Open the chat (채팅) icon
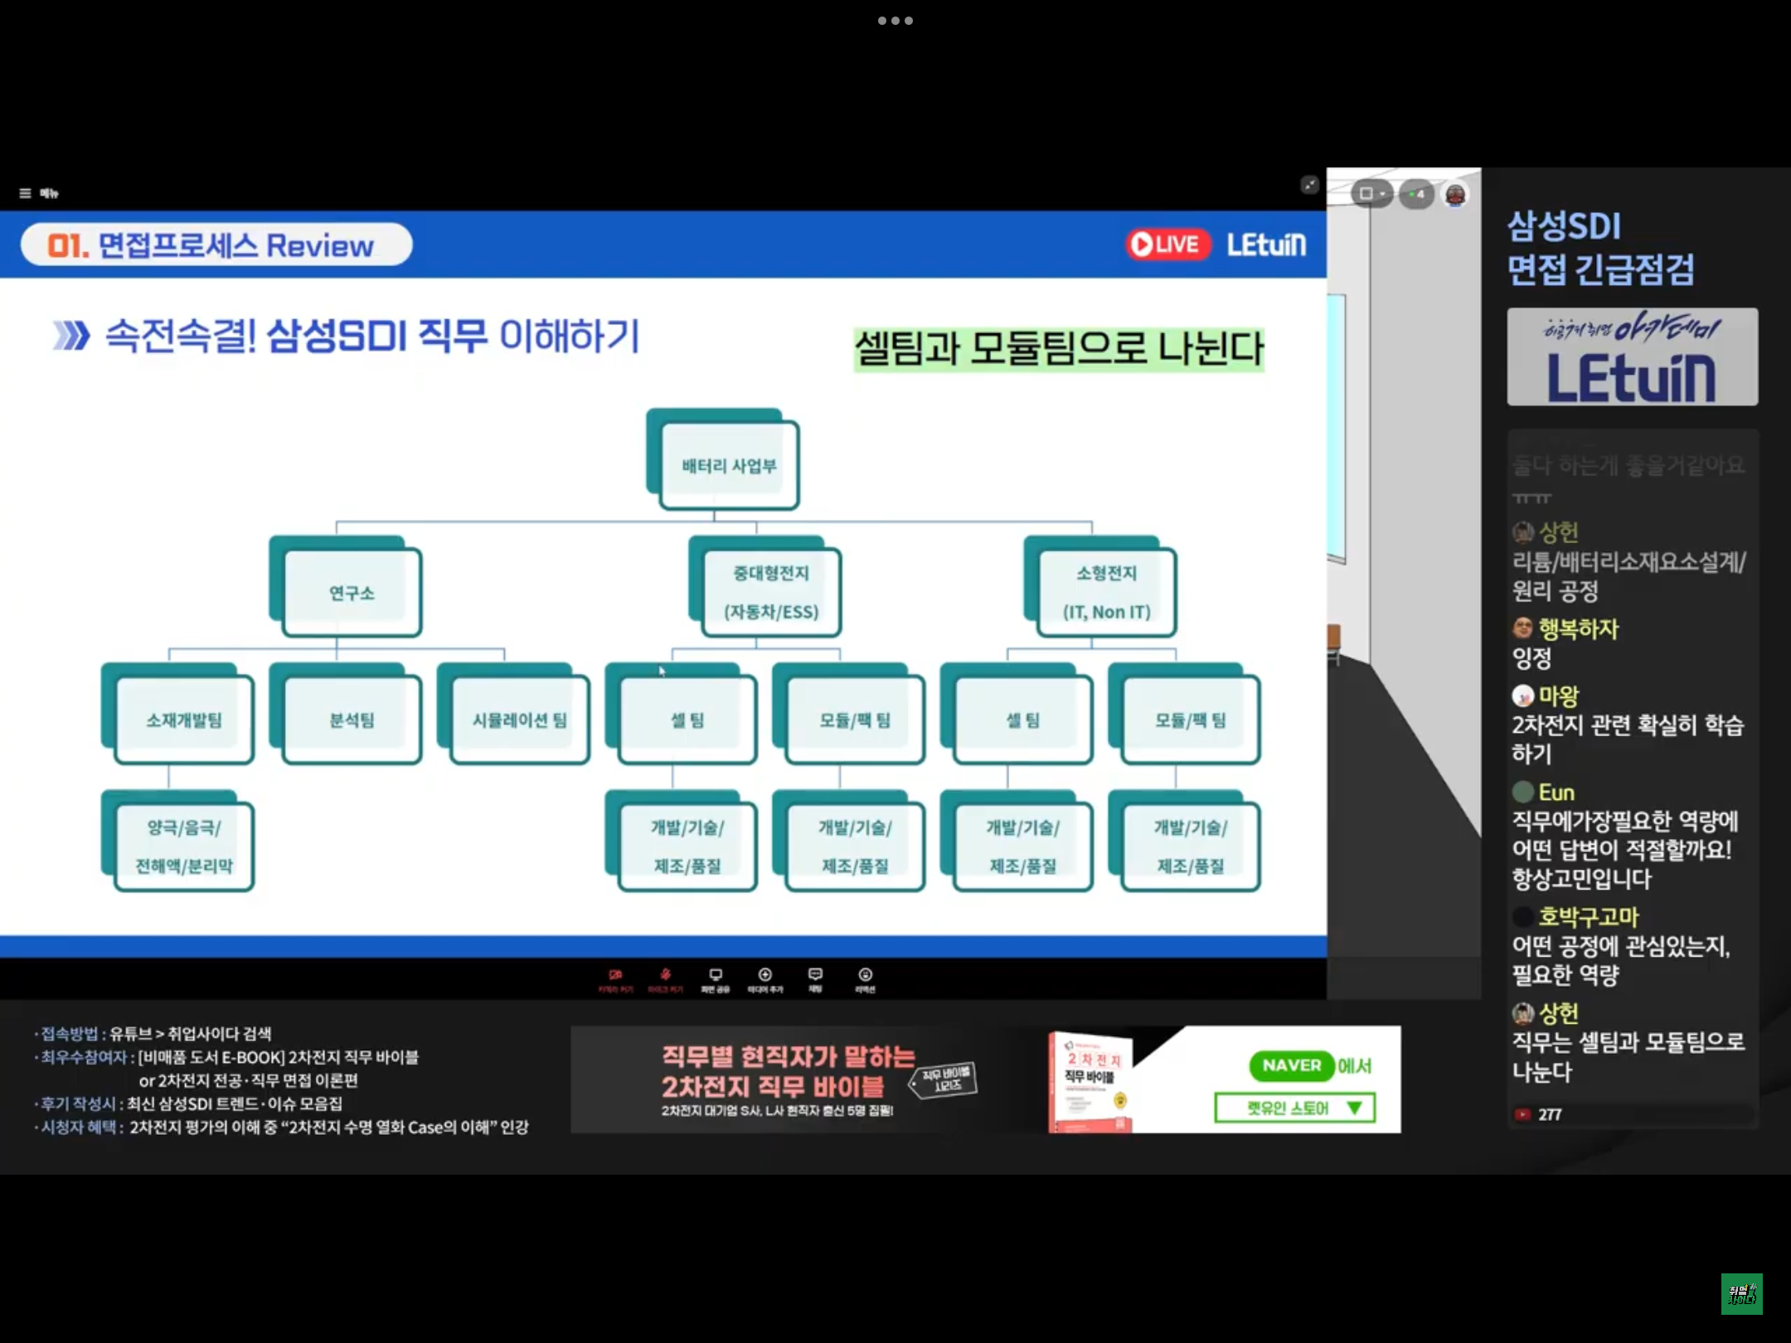The image size is (1791, 1343). [815, 979]
